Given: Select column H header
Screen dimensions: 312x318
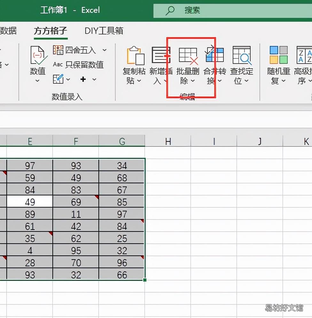Looking at the screenshot, I should (168, 141).
